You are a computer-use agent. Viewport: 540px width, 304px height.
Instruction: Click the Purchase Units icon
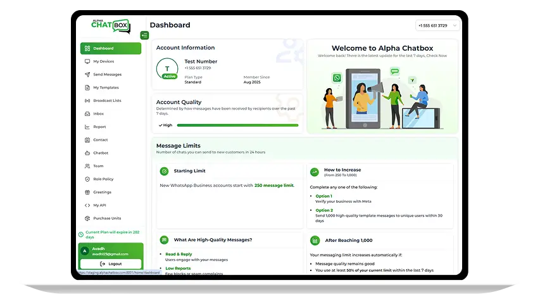point(87,218)
